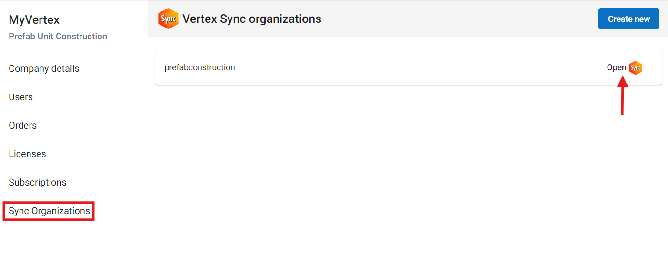Open the Subscriptions page
The width and height of the screenshot is (668, 253).
[38, 182]
